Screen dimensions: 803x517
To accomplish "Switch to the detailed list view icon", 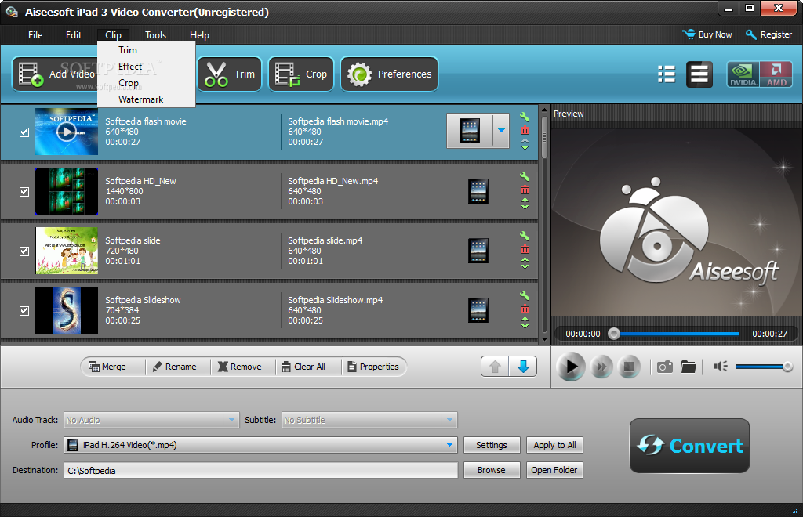I will [667, 74].
